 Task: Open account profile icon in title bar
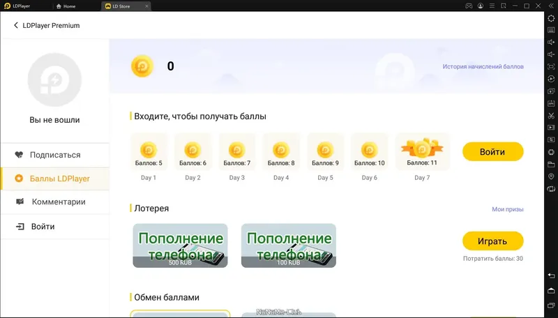pyautogui.click(x=481, y=6)
